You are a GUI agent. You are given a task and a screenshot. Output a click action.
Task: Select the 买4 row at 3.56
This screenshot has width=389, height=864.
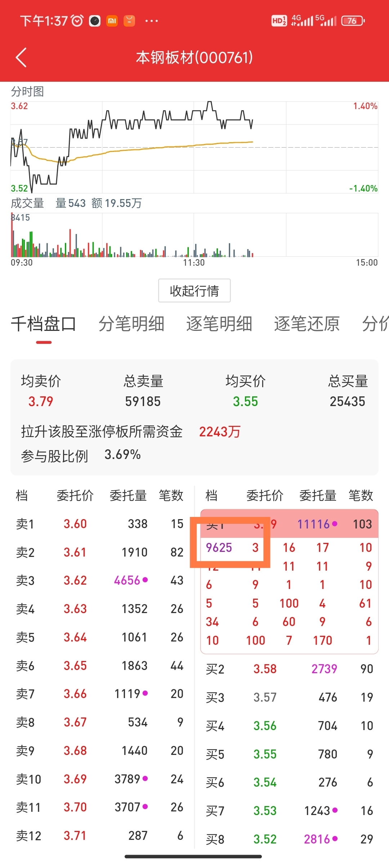pos(289,726)
